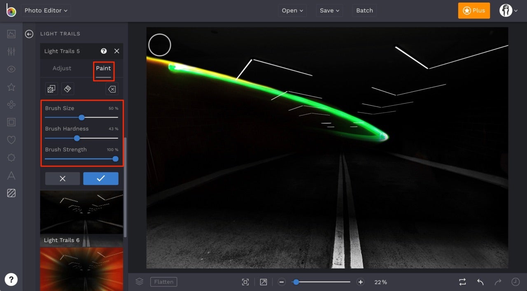Open the Layers panel at the bottom bar
The width and height of the screenshot is (527, 291).
point(139,282)
